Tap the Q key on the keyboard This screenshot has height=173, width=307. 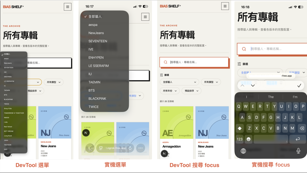point(239,107)
